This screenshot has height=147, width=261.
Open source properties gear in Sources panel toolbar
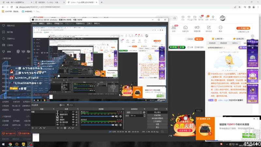tap(65, 128)
